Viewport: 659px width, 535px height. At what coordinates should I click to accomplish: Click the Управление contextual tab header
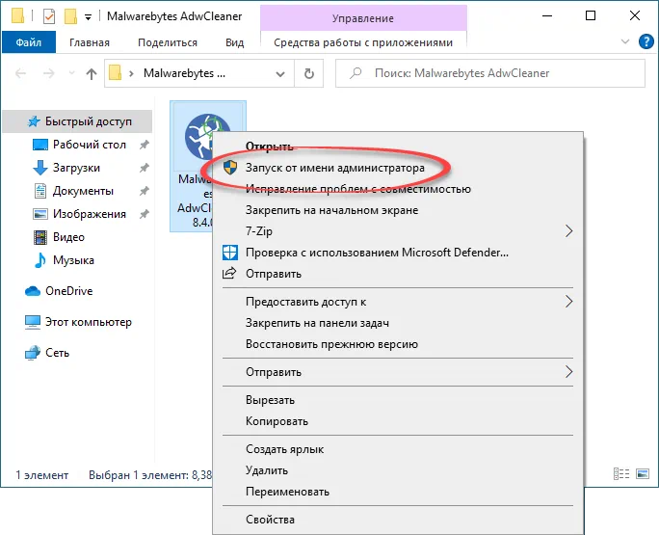(x=363, y=18)
